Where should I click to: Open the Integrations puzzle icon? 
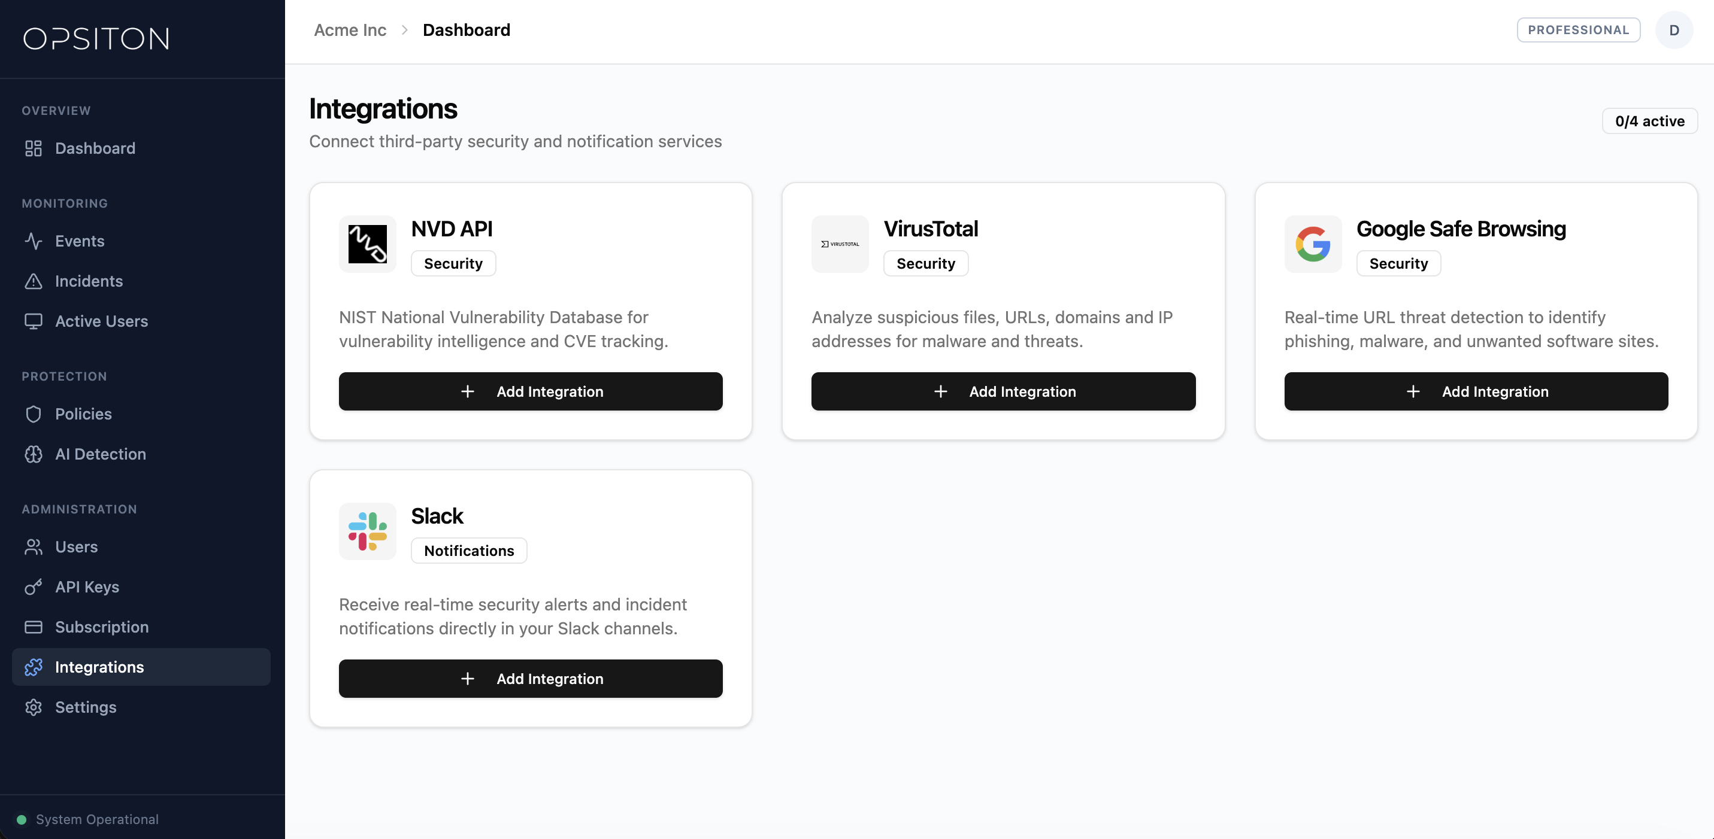[34, 667]
